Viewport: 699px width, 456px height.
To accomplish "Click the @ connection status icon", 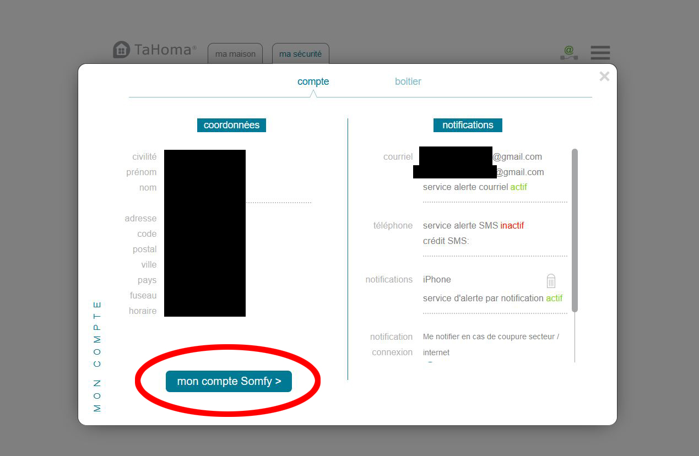I will pyautogui.click(x=568, y=53).
